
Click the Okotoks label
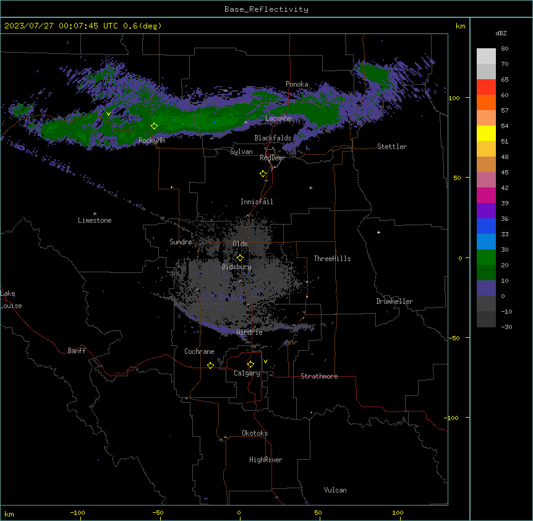click(x=255, y=433)
